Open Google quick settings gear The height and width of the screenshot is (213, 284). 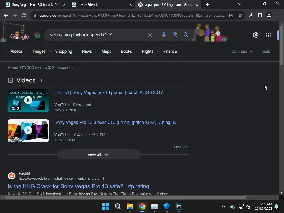point(255,35)
